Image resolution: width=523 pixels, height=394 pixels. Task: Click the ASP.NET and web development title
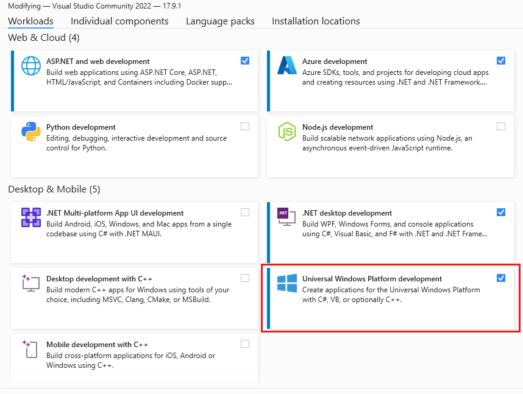[x=98, y=62]
